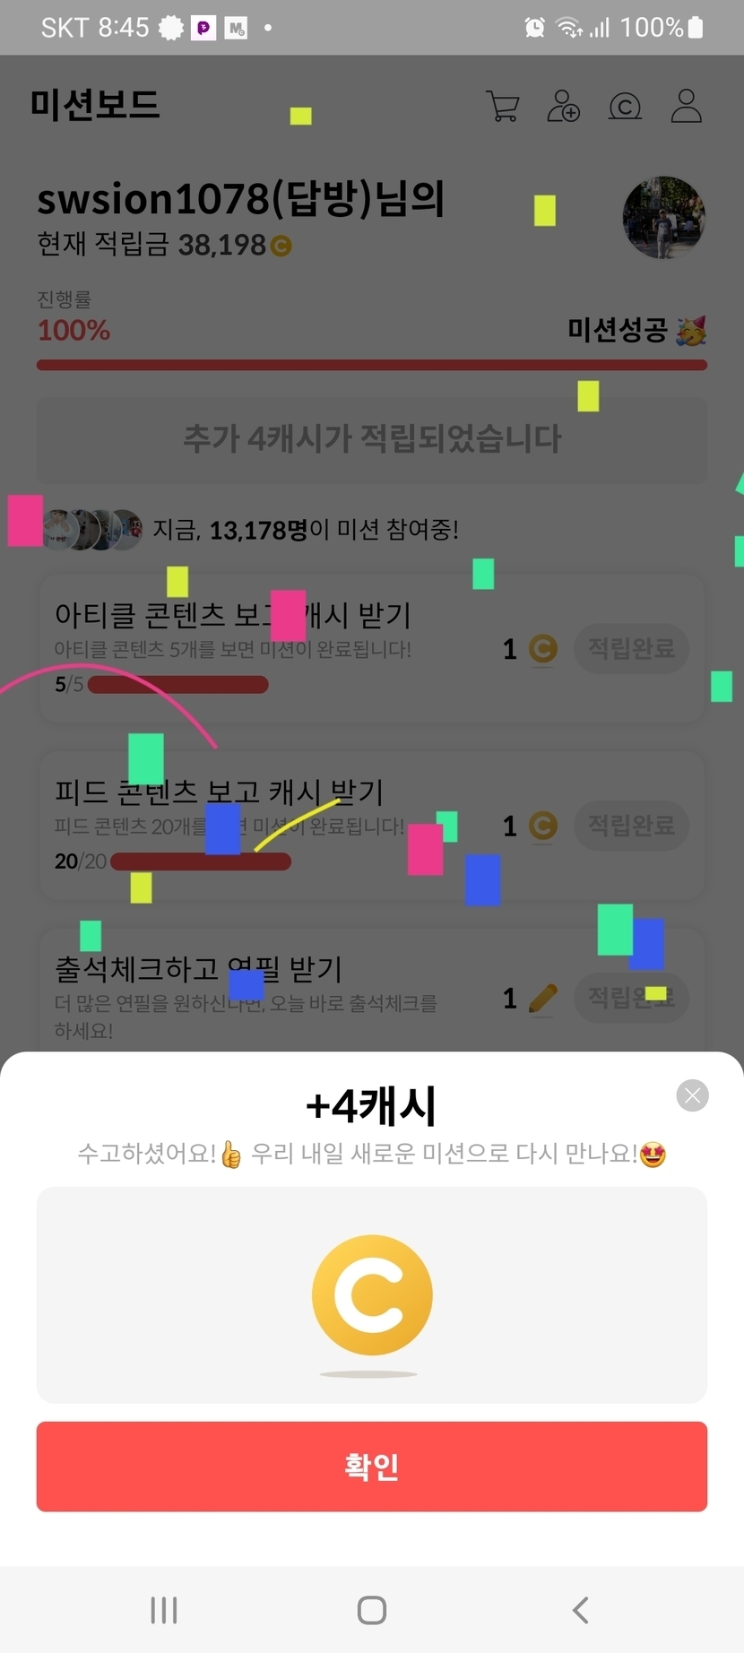Tap the 추가 4캐시 적립 banner

tap(372, 439)
